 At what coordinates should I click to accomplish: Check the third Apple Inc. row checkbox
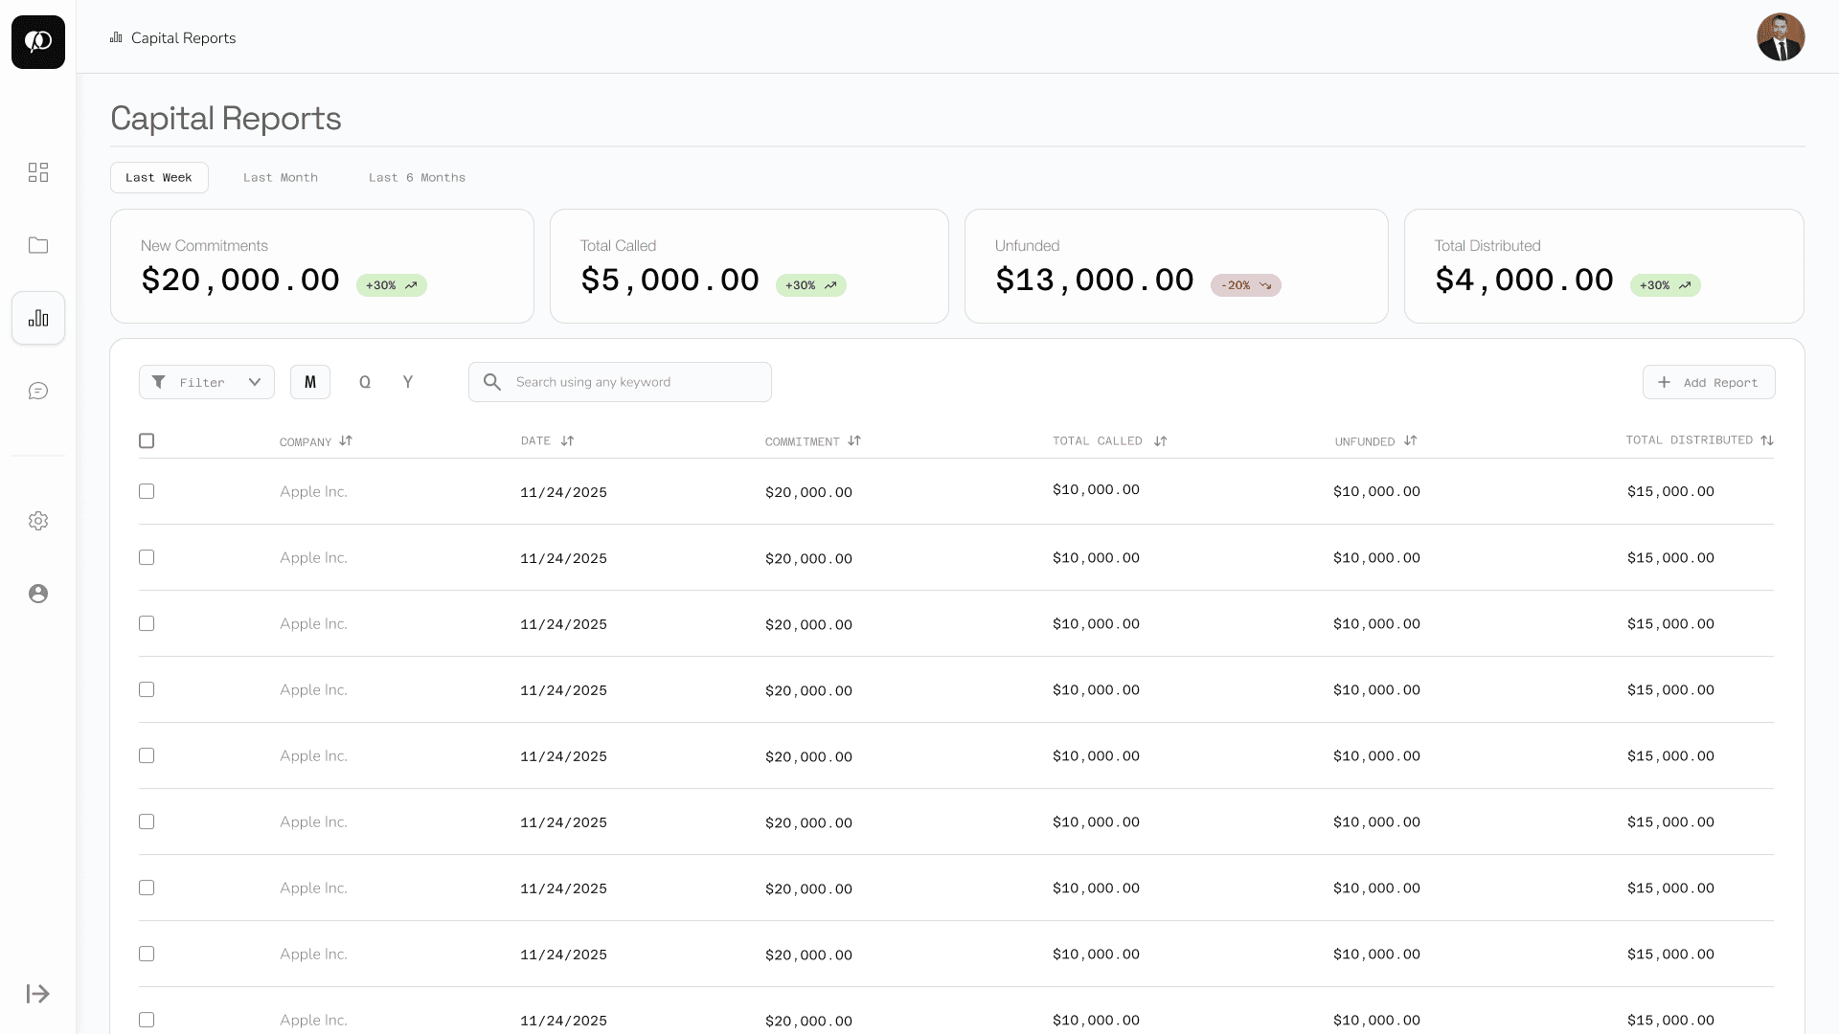pos(147,623)
